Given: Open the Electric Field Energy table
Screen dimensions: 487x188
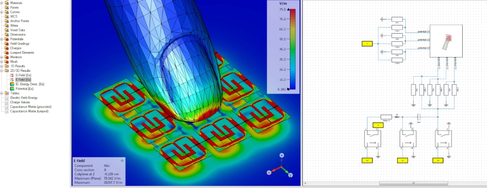Looking at the screenshot, I should (x=24, y=98).
